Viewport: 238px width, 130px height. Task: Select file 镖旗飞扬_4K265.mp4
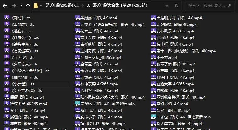(29, 104)
